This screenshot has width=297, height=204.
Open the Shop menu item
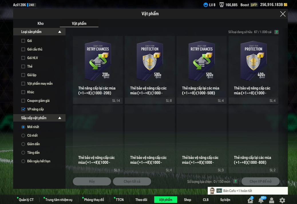click(x=187, y=200)
